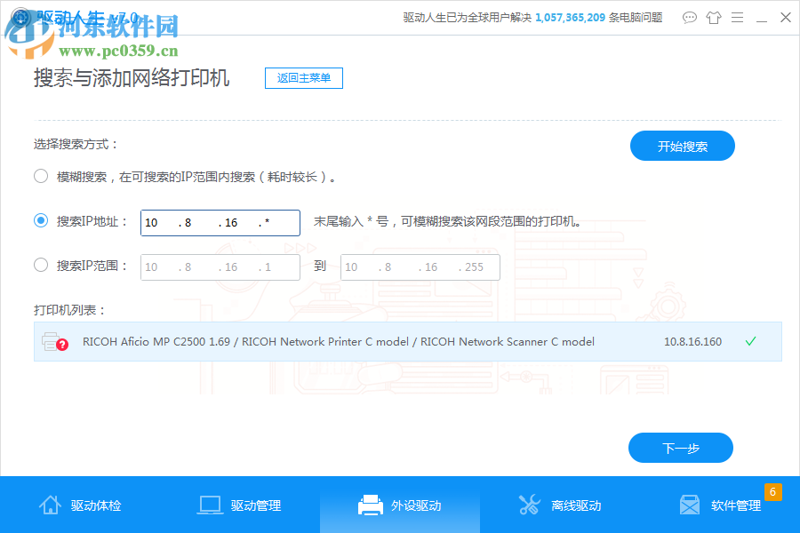Open the hamburger main menu
This screenshot has width=800, height=533.
[x=737, y=17]
